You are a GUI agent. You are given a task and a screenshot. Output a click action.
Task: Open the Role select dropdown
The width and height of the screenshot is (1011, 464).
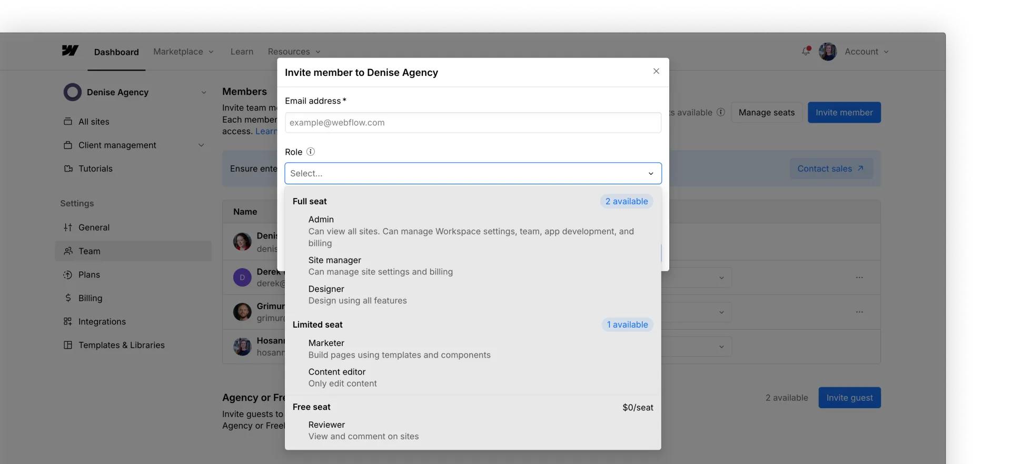point(473,173)
